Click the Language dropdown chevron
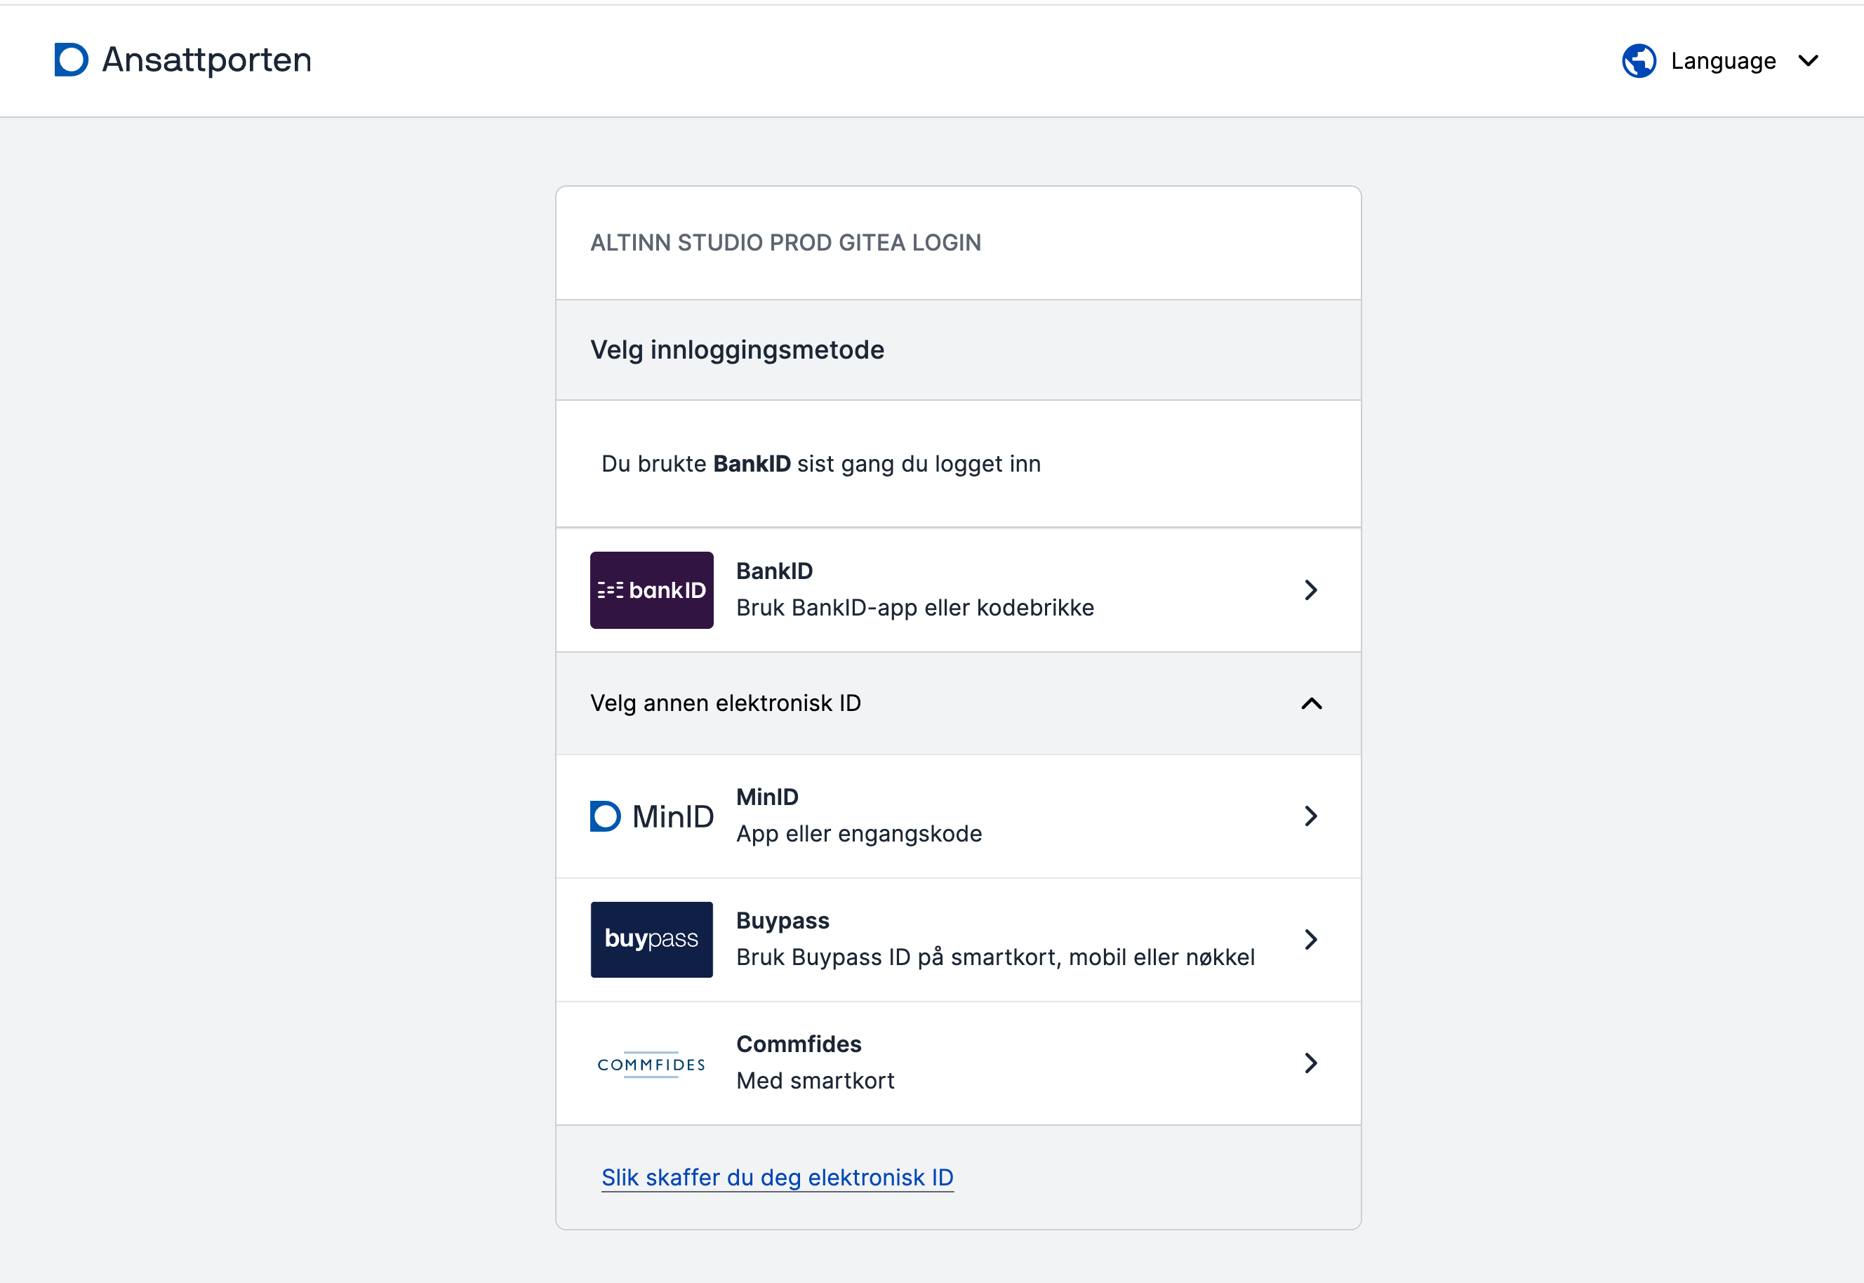This screenshot has width=1864, height=1283. click(x=1808, y=60)
